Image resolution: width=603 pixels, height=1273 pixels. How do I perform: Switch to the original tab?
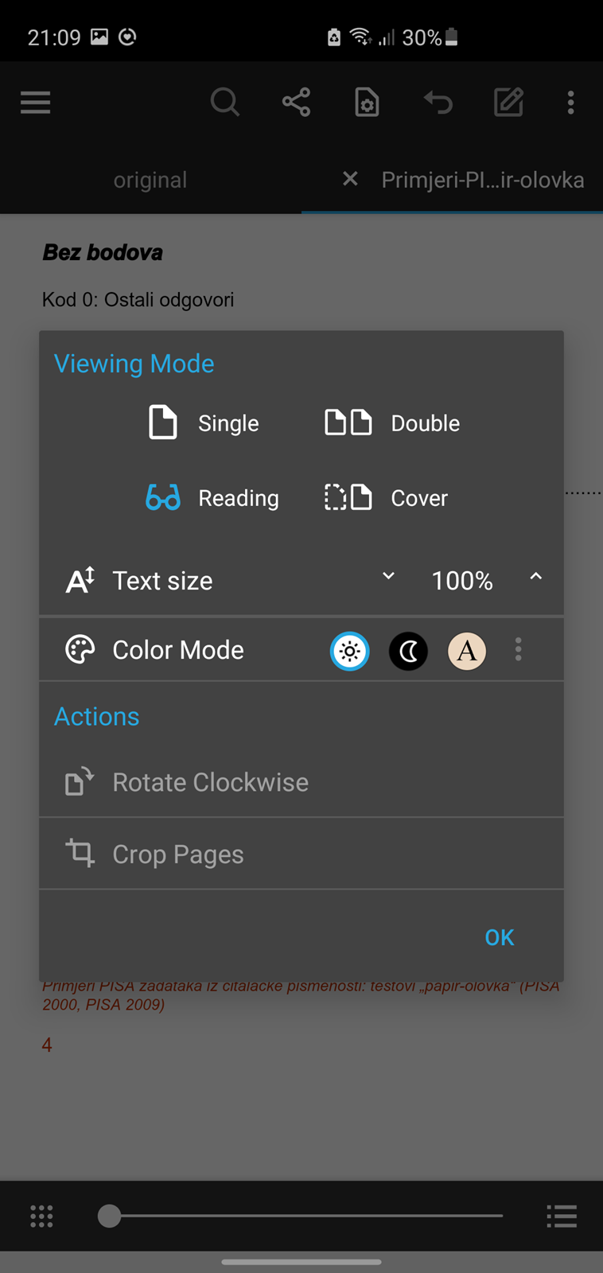[150, 180]
